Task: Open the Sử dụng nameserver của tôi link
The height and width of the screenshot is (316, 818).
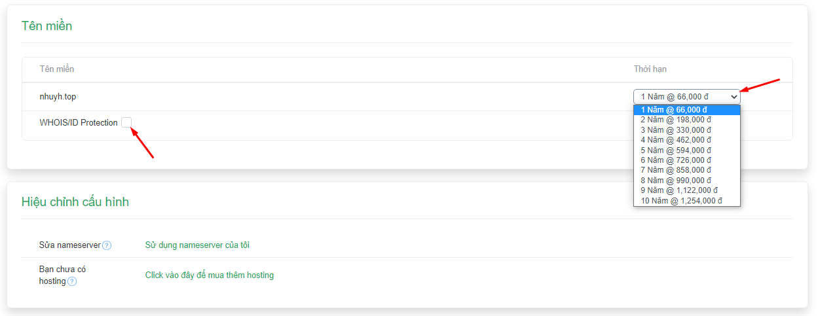Action: coord(197,245)
